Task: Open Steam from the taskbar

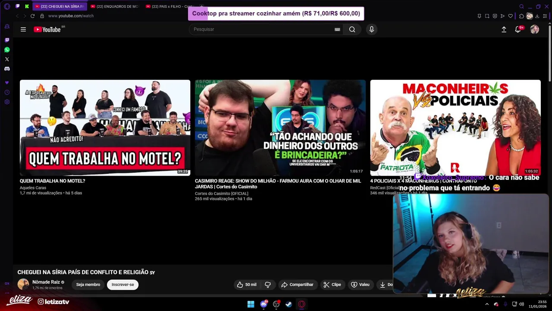Action: point(289,304)
